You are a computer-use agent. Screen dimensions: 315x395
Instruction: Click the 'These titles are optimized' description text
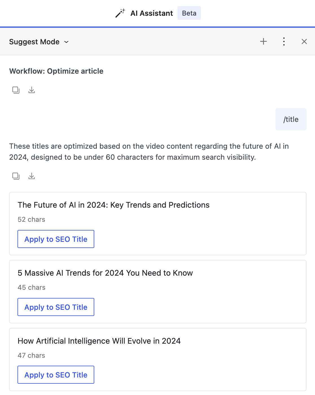[149, 152]
